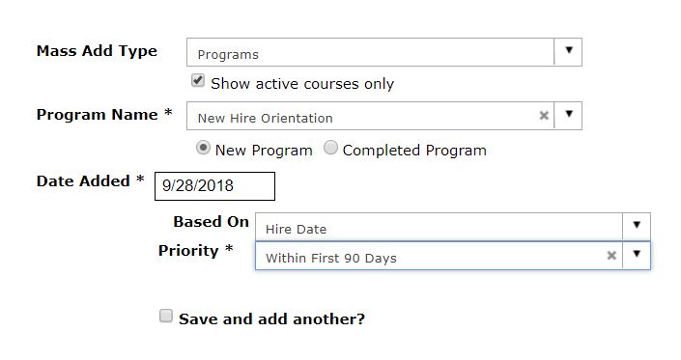Click New Hire Orientation text in Program Name
The image size is (681, 360).
(266, 119)
